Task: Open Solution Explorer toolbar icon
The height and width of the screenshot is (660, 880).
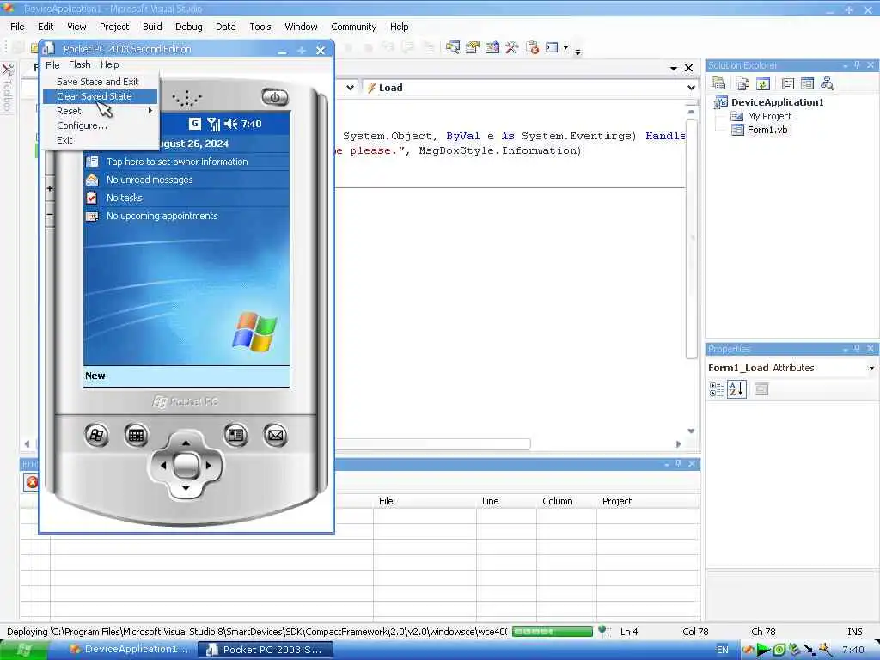Action: [452, 48]
